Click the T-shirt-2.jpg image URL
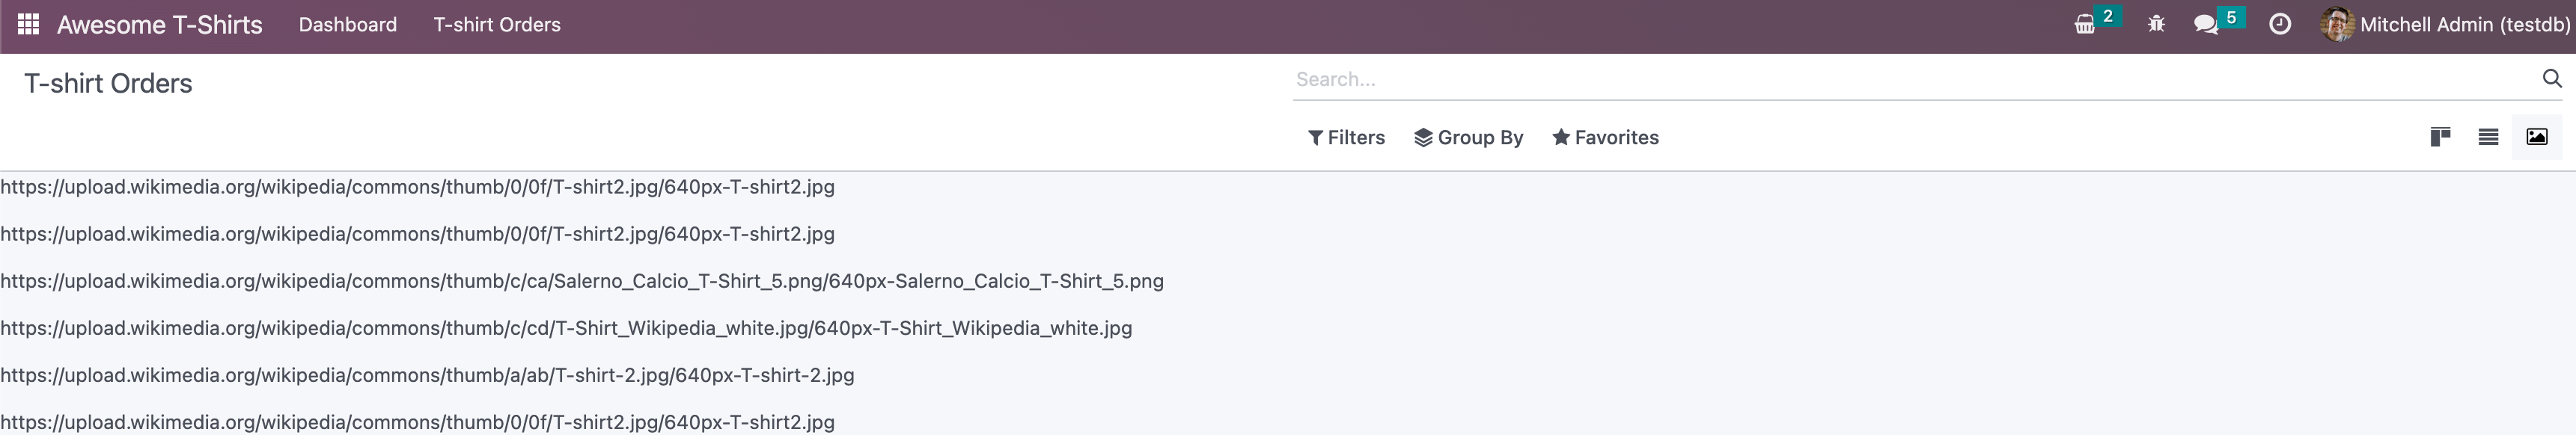Image resolution: width=2576 pixels, height=435 pixels. [427, 375]
